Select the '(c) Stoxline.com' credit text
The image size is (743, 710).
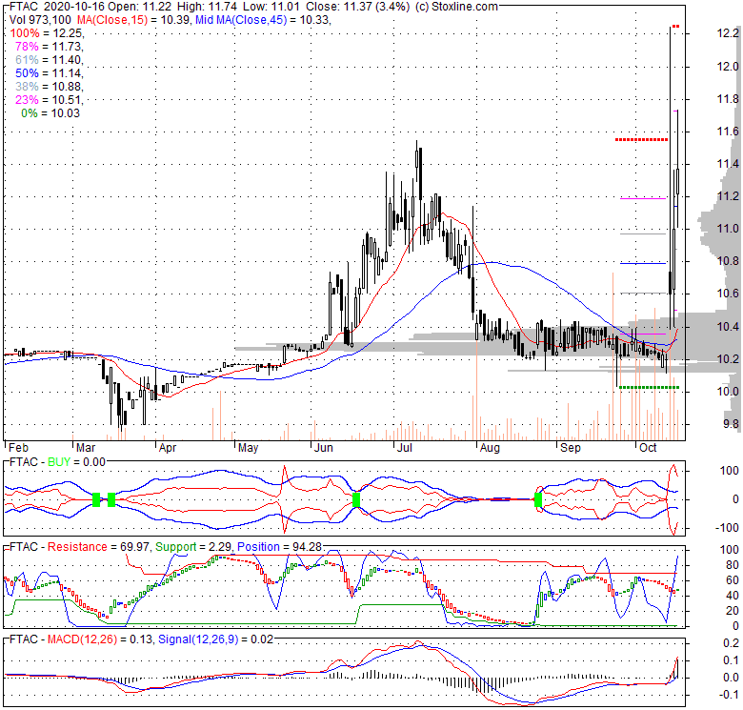(x=456, y=7)
